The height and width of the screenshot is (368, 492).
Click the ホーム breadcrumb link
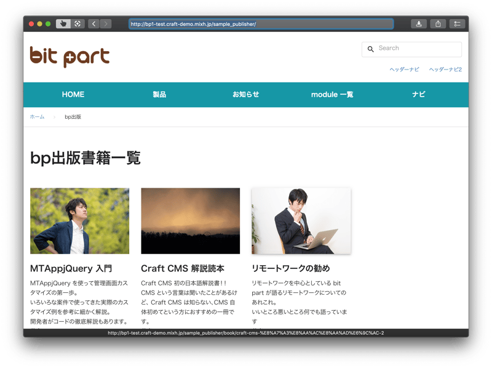(x=37, y=117)
